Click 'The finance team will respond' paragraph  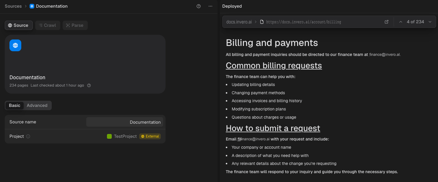312,172
